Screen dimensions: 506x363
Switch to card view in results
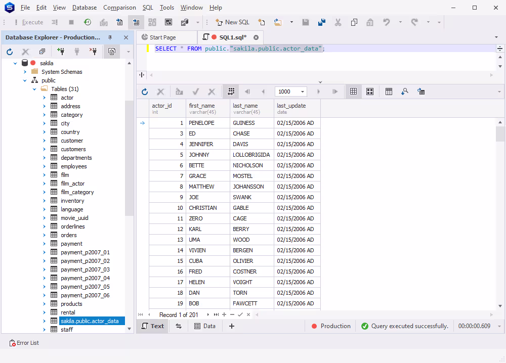370,92
